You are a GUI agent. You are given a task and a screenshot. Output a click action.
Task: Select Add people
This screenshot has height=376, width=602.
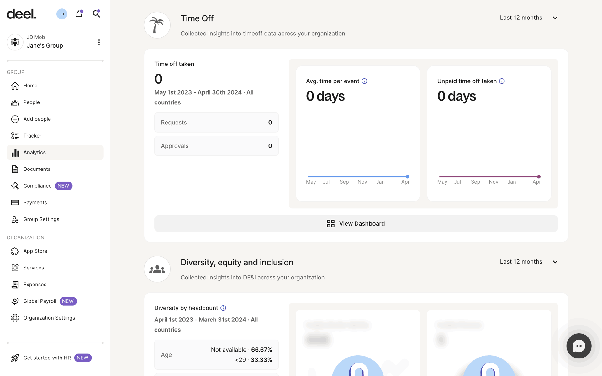(55, 119)
